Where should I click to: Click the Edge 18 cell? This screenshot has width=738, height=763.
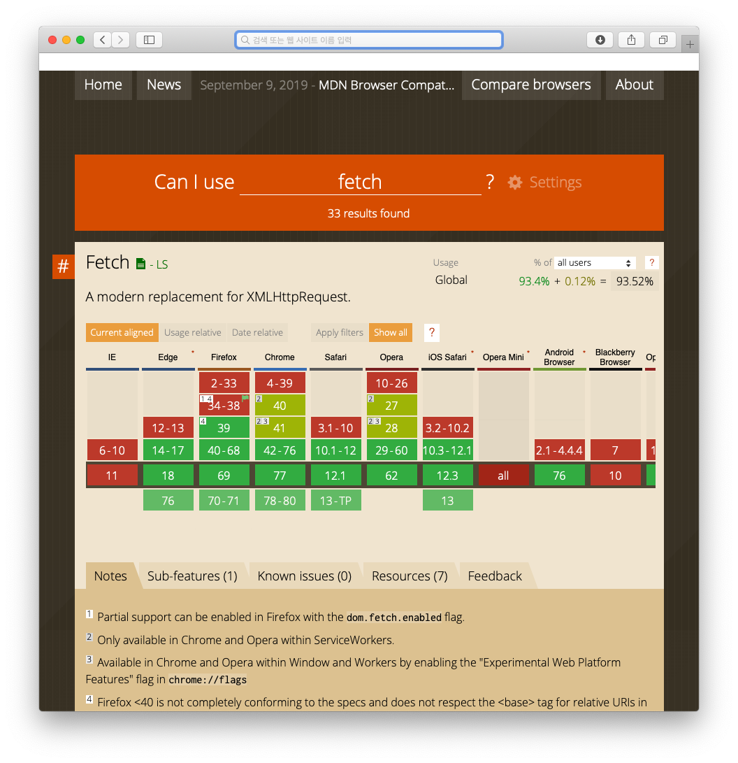click(x=168, y=476)
